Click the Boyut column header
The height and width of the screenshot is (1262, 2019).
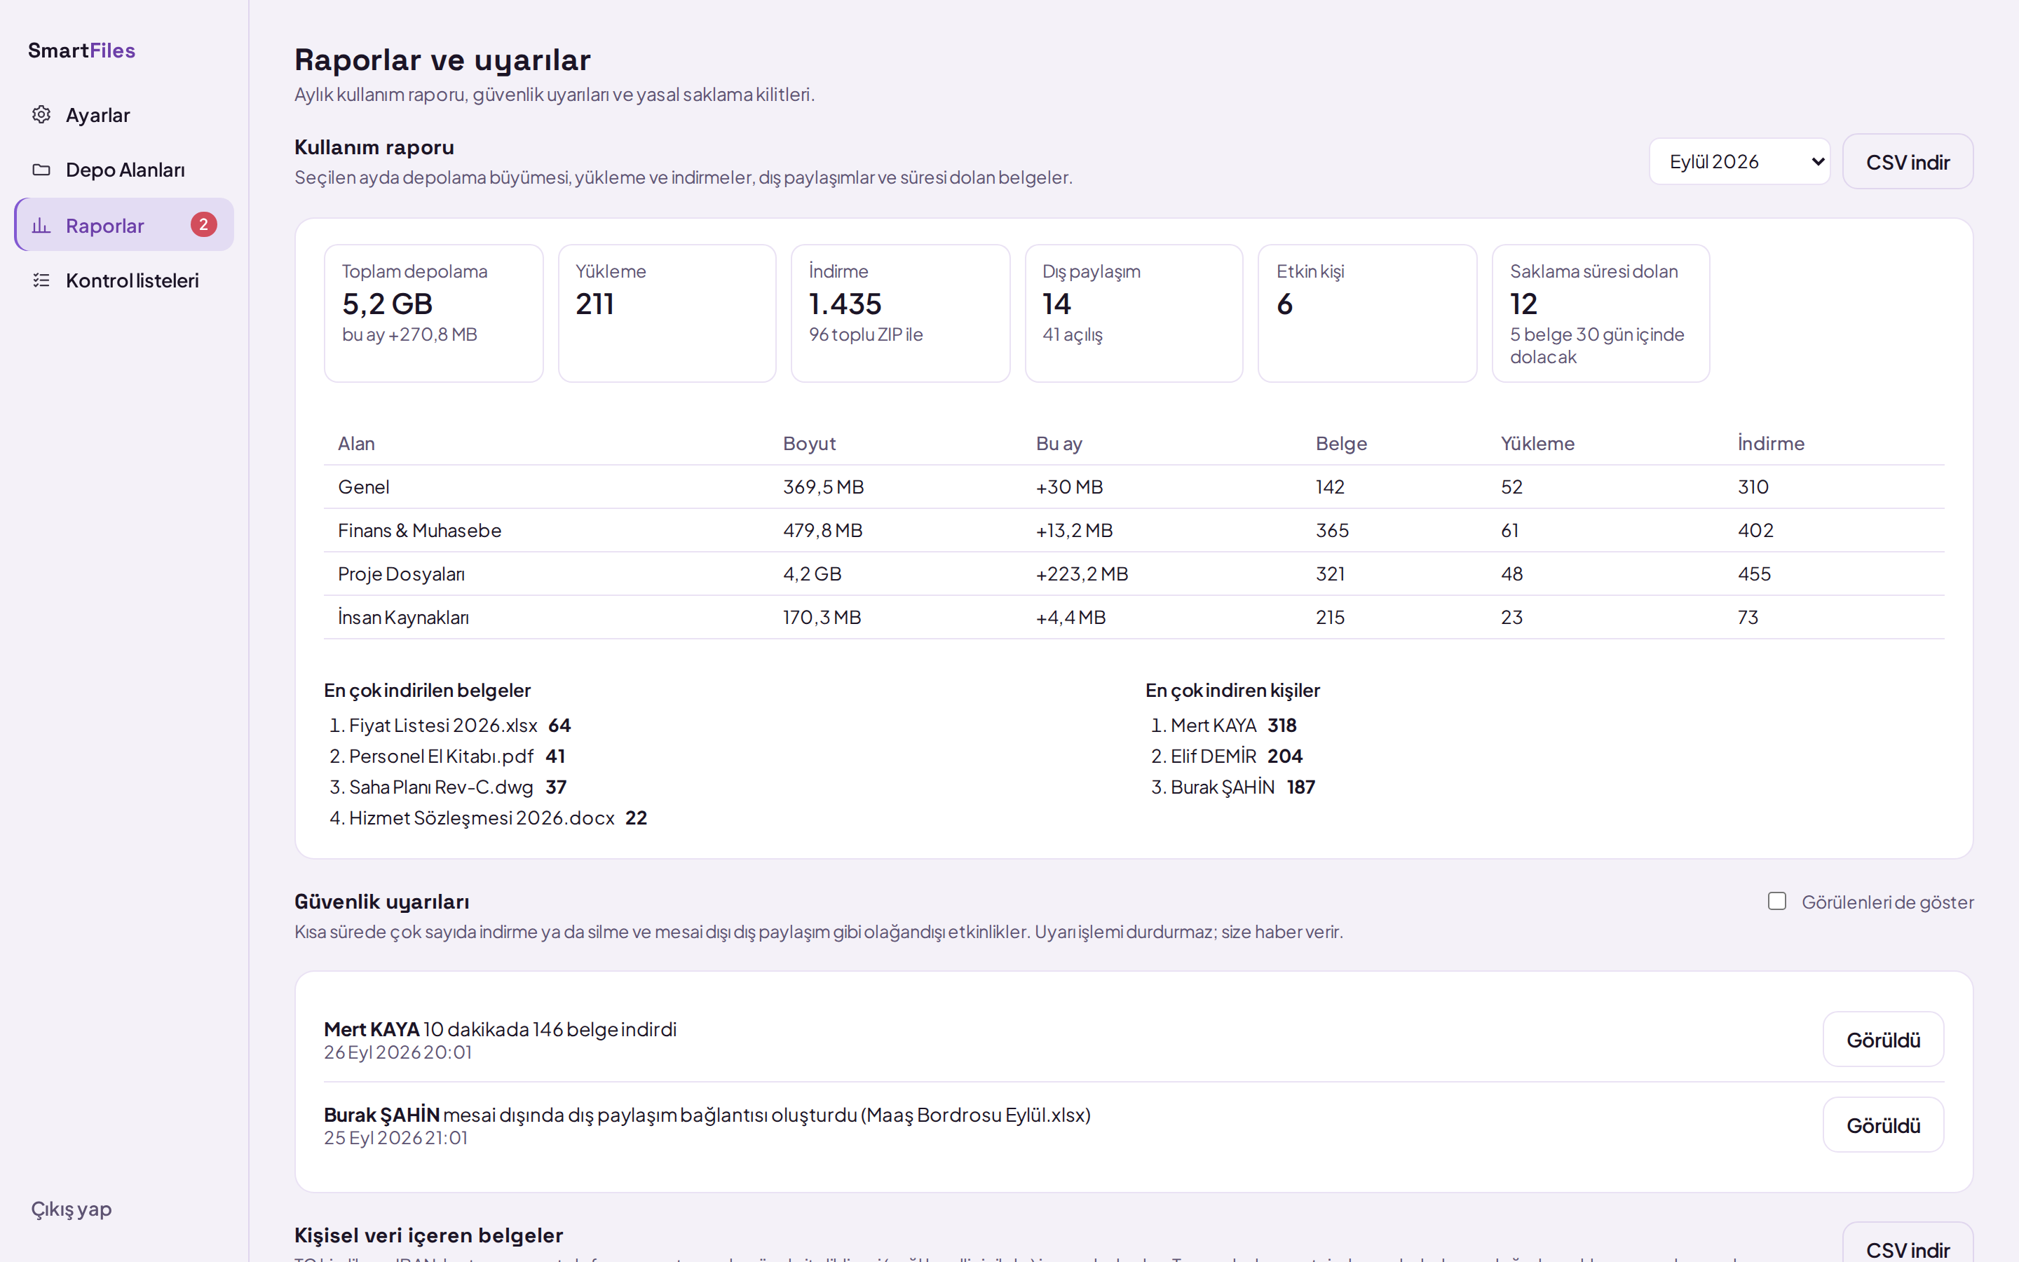809,443
